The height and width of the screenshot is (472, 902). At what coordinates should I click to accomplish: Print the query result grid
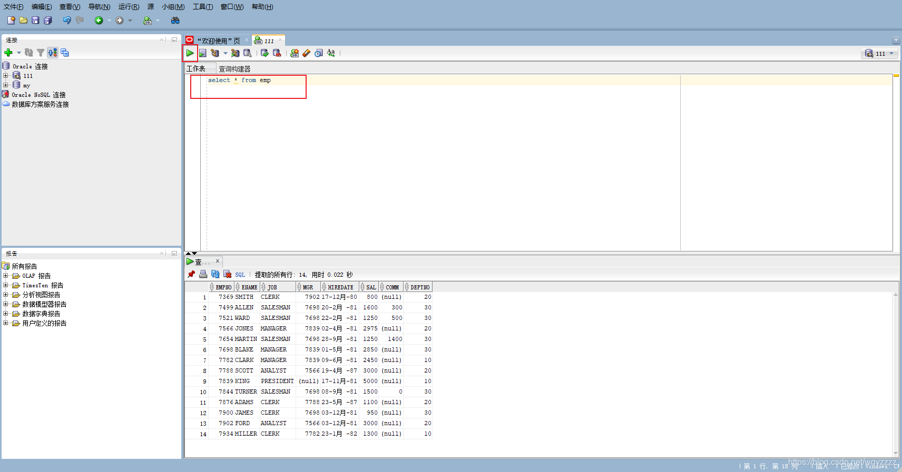(203, 274)
